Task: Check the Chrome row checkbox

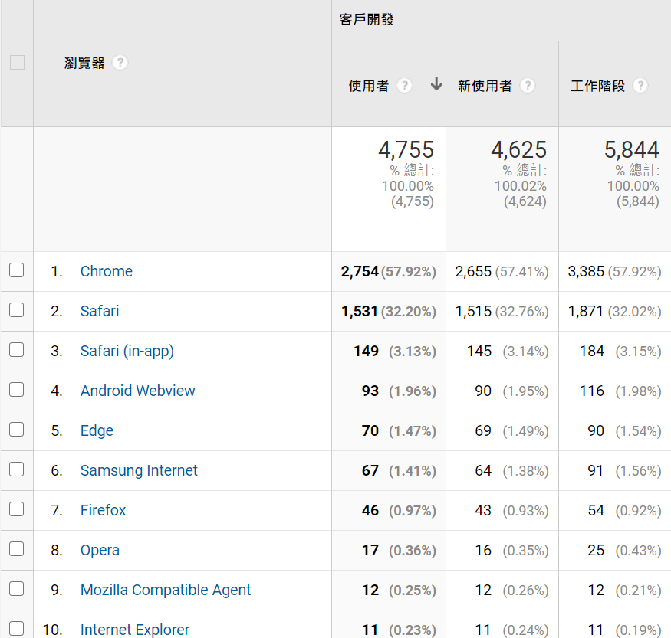Action: (x=17, y=270)
